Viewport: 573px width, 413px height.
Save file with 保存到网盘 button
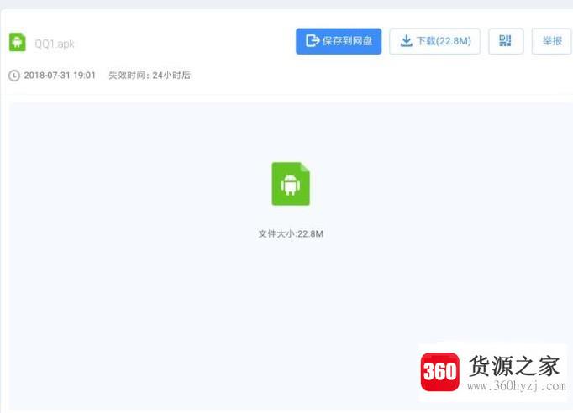339,41
